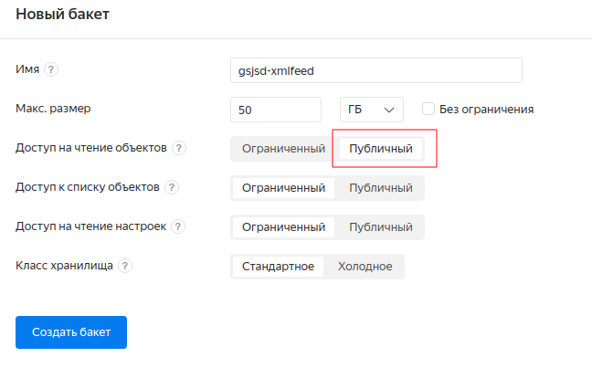Enable the Без ограничения checkbox
Image resolution: width=592 pixels, height=368 pixels.
point(428,110)
